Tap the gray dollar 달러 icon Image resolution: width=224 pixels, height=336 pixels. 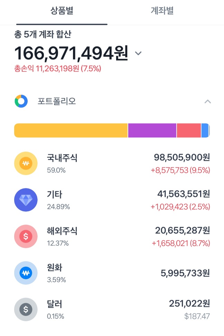pos(26,309)
